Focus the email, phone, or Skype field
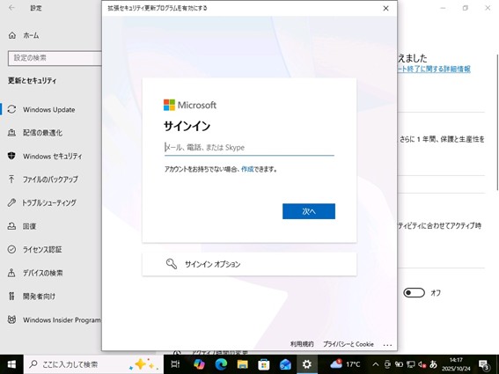499x374 pixels. click(x=249, y=147)
